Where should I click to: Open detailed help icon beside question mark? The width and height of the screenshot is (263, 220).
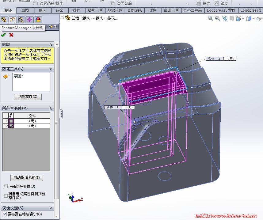pos(50,27)
